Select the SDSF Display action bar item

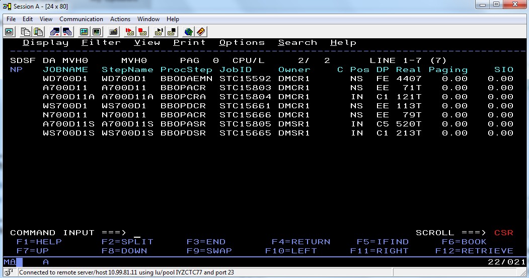(45, 42)
